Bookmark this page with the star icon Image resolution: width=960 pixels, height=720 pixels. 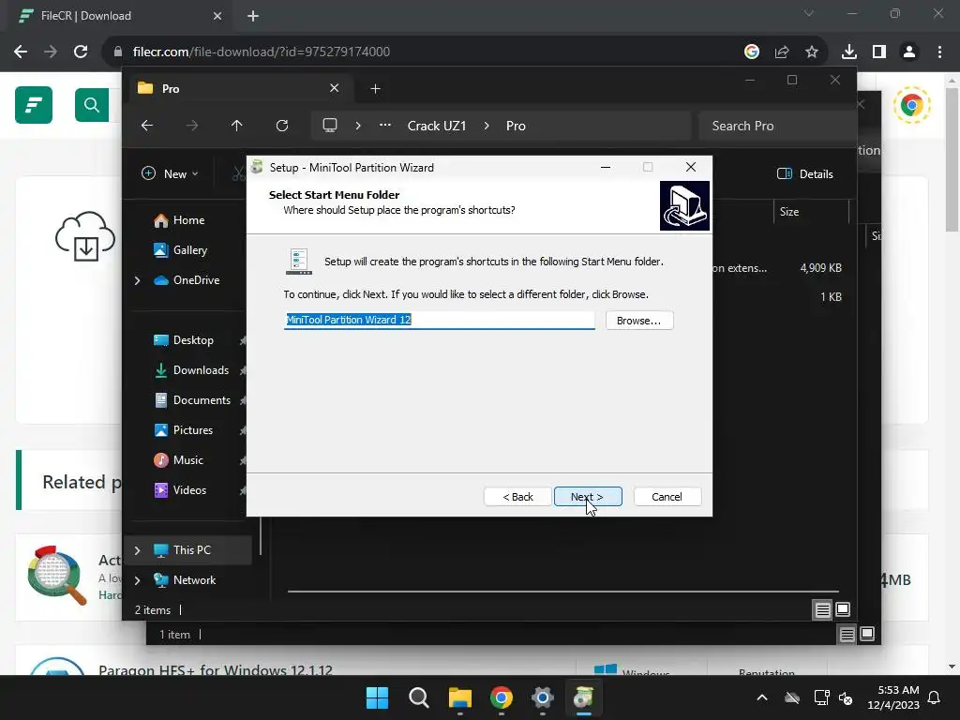tap(812, 52)
